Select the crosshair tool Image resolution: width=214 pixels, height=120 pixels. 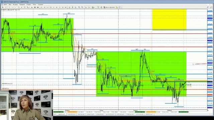[x=6, y=7]
